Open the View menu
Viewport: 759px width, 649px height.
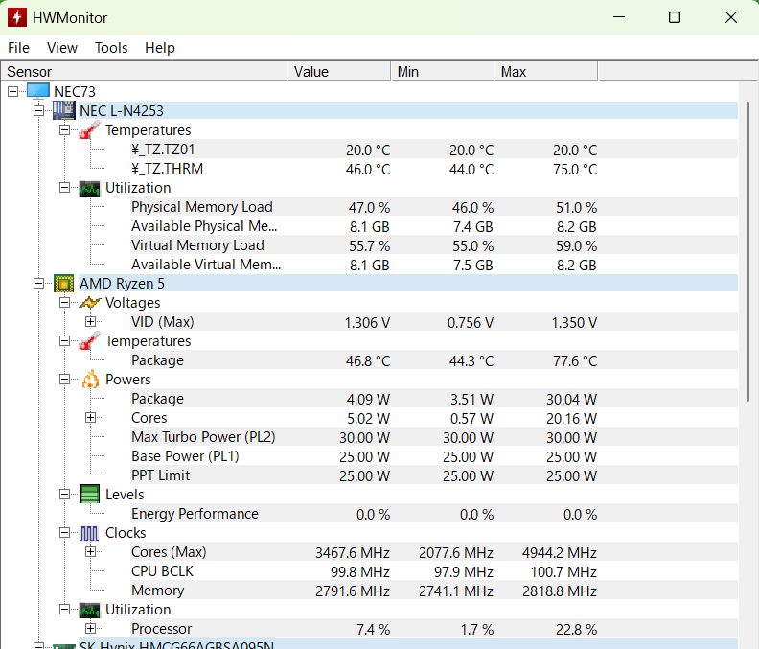pyautogui.click(x=62, y=48)
